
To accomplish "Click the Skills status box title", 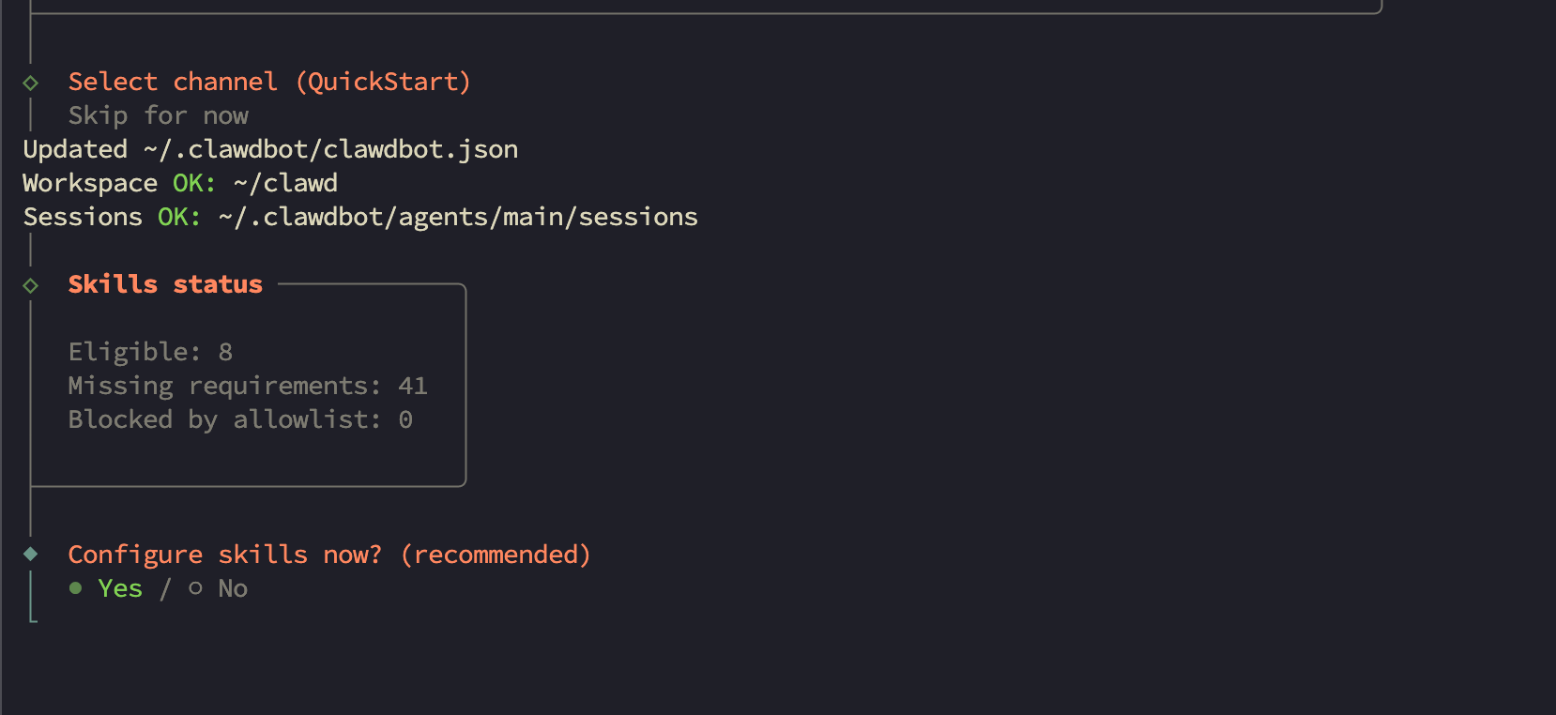I will tap(165, 284).
